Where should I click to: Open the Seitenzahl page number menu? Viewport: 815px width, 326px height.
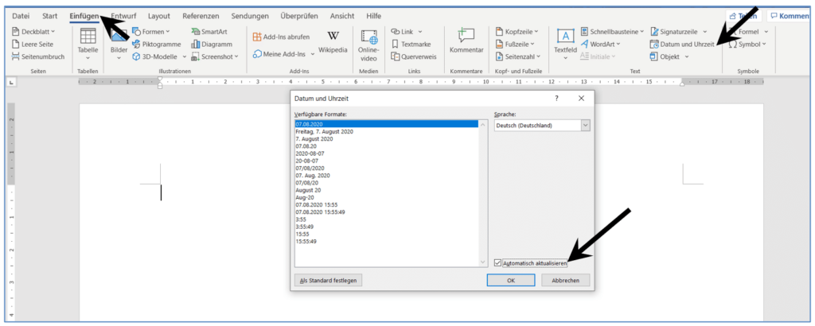point(518,56)
